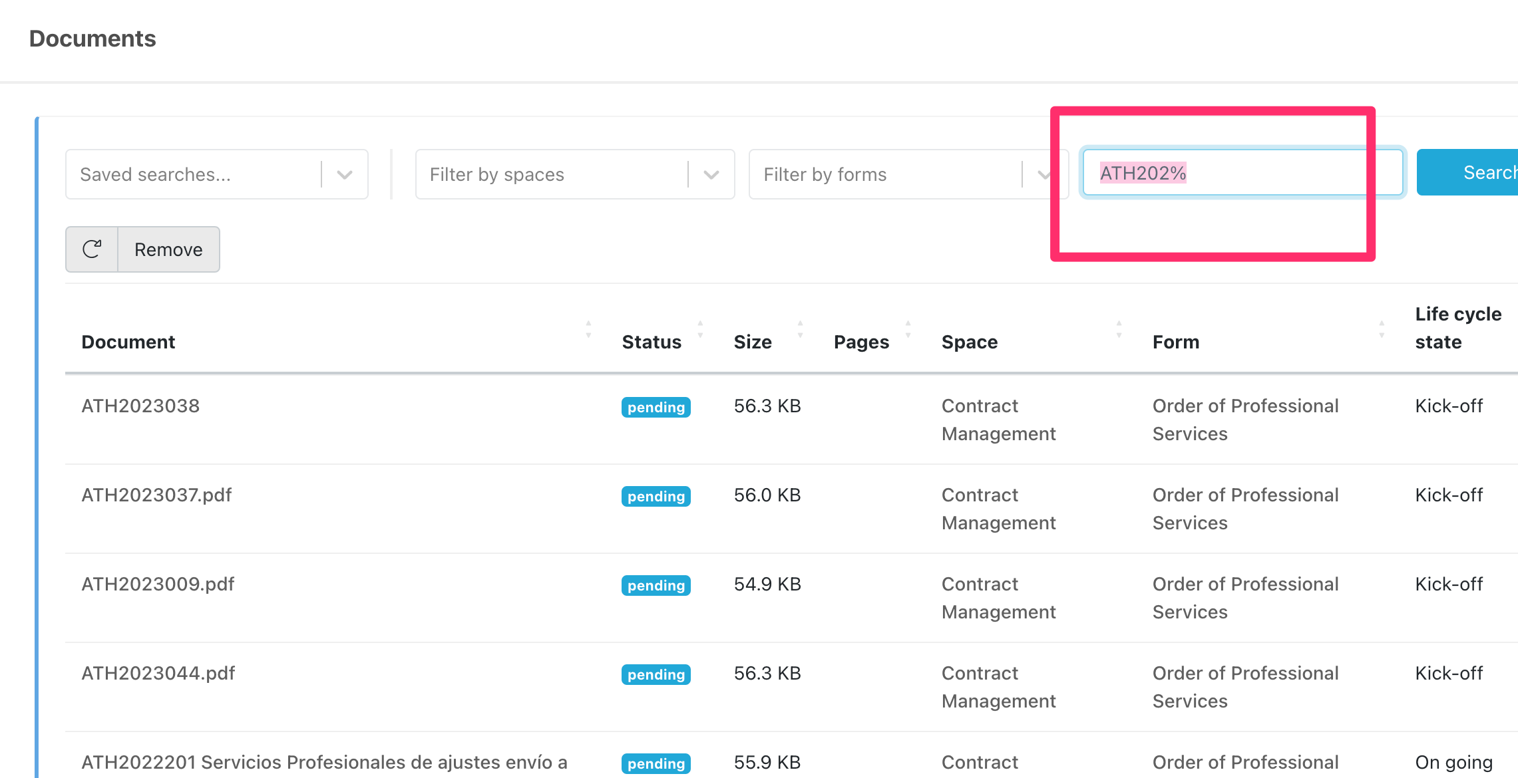
Task: Click the refresh icon beside Remove
Action: tap(92, 249)
